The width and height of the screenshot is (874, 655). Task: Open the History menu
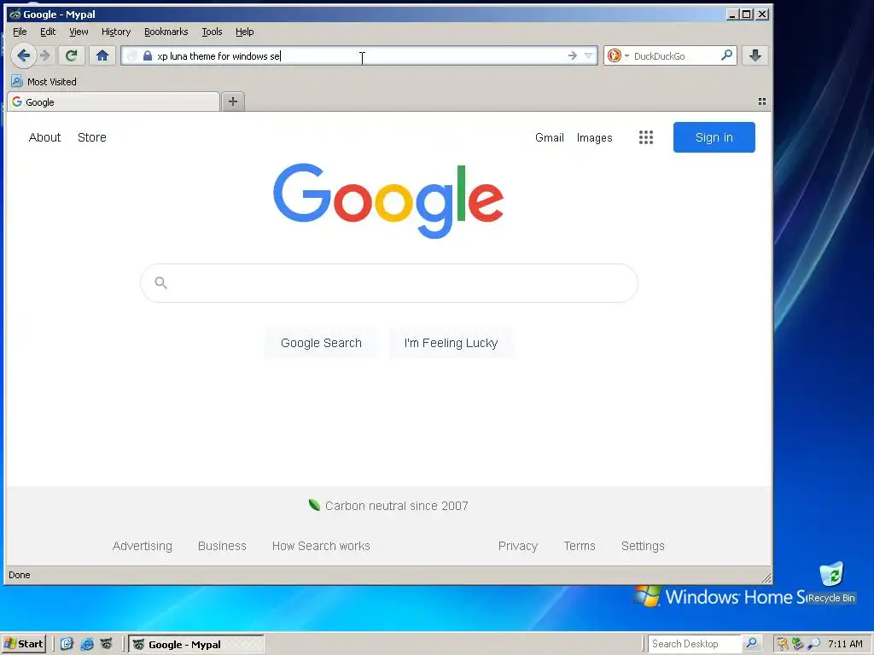pyautogui.click(x=116, y=32)
